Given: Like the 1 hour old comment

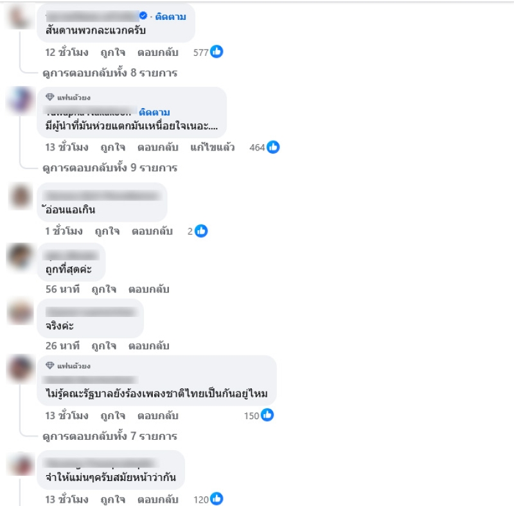Looking at the screenshot, I should click(107, 231).
